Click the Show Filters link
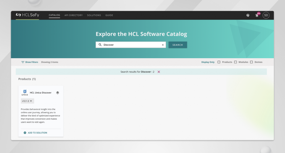Screen dimensions: 285x153 click(32, 62)
